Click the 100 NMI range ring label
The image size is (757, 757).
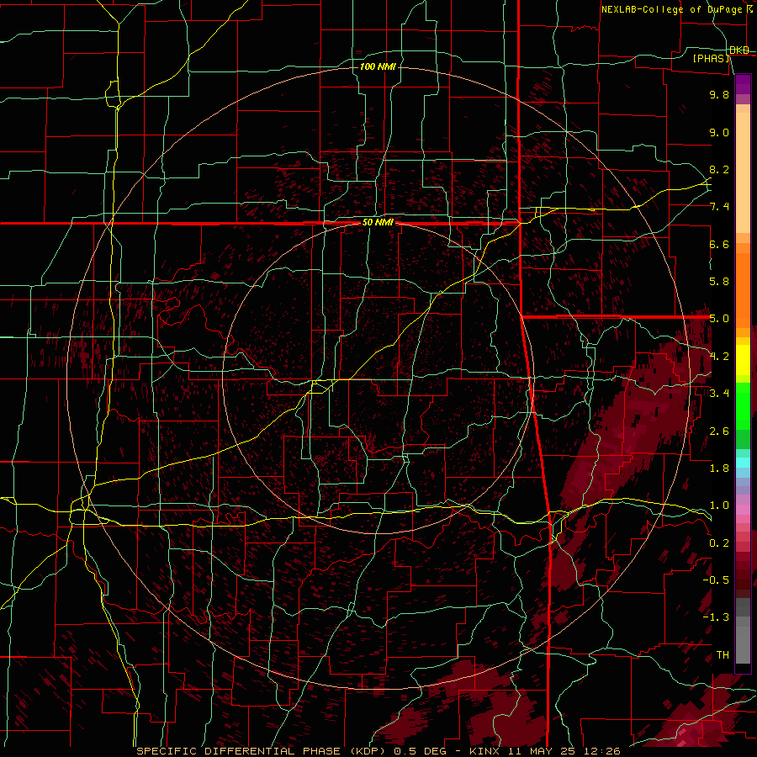tap(378, 66)
